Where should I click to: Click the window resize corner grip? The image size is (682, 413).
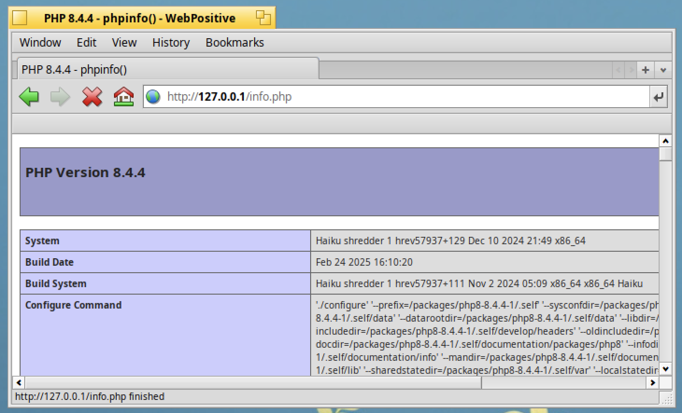click(666, 397)
